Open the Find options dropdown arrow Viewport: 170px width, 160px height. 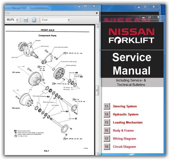[x=69, y=20]
